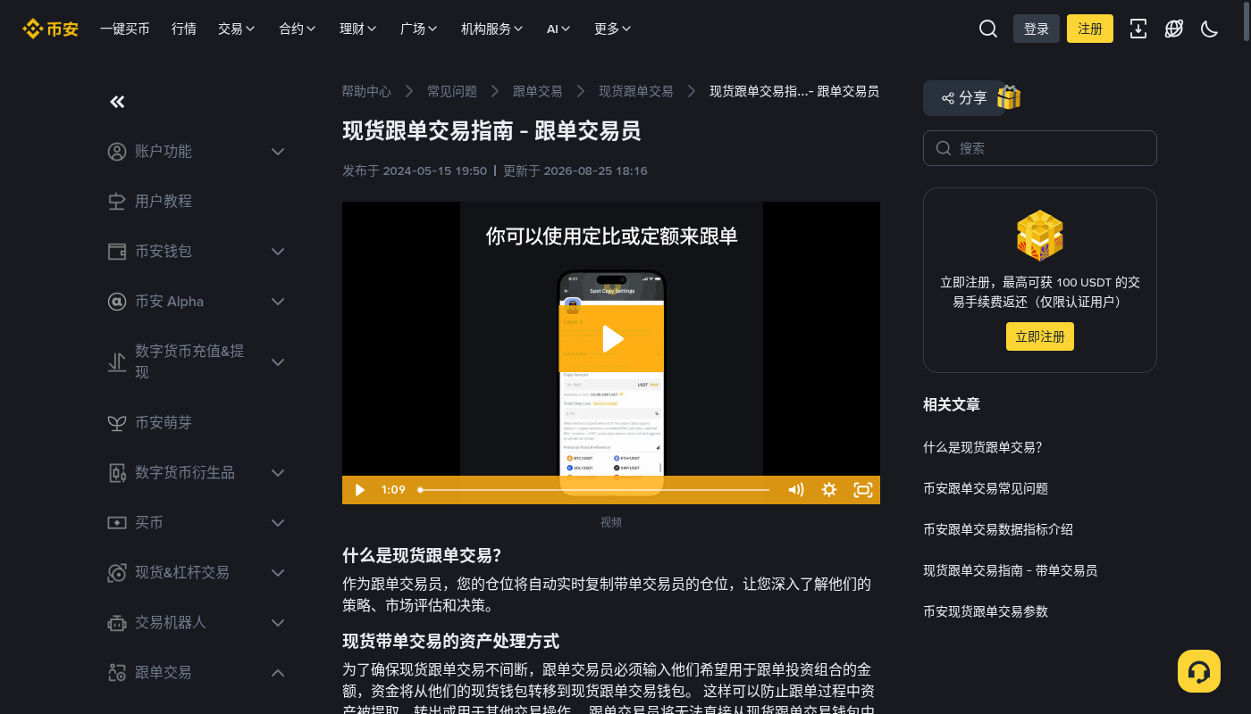The width and height of the screenshot is (1251, 714).
Task: Click the Binance logo in header
Action: click(x=51, y=29)
